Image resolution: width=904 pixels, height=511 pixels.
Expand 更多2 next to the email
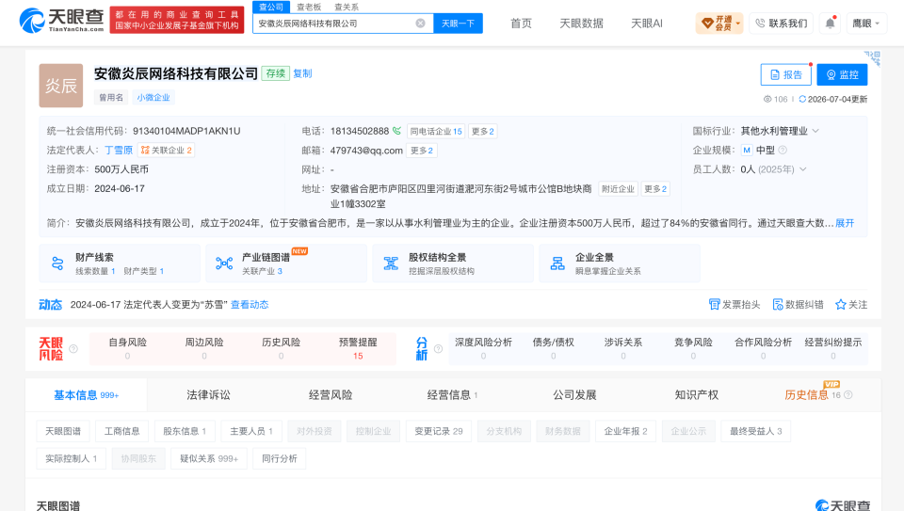tap(422, 151)
